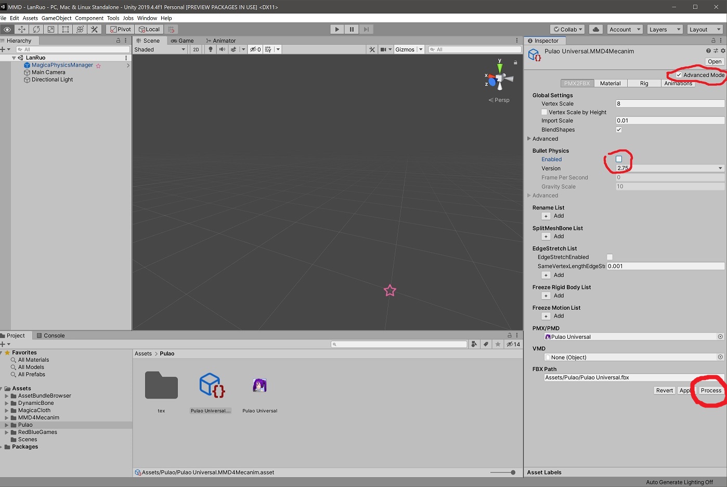
Task: Search by label in Project panel
Action: point(486,344)
